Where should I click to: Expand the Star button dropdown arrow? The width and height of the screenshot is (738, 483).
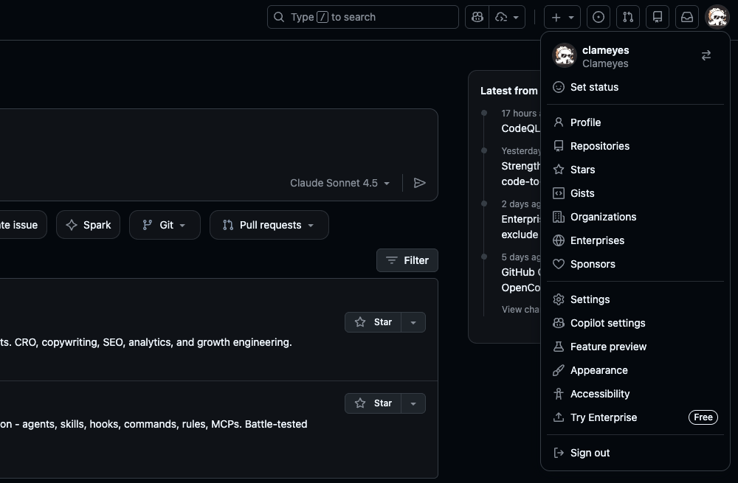click(x=412, y=322)
